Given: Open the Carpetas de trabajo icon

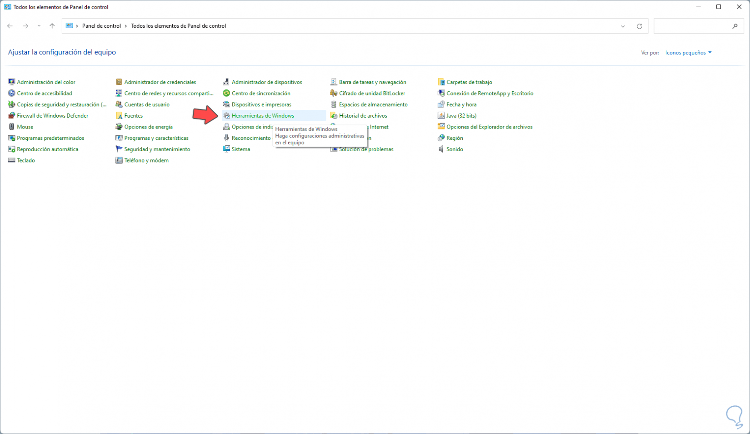Looking at the screenshot, I should pos(441,82).
